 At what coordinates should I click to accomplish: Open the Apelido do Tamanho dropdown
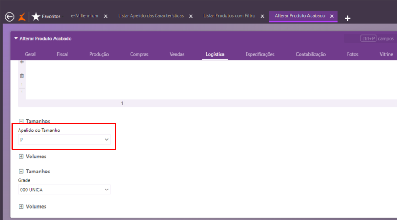pyautogui.click(x=64, y=139)
